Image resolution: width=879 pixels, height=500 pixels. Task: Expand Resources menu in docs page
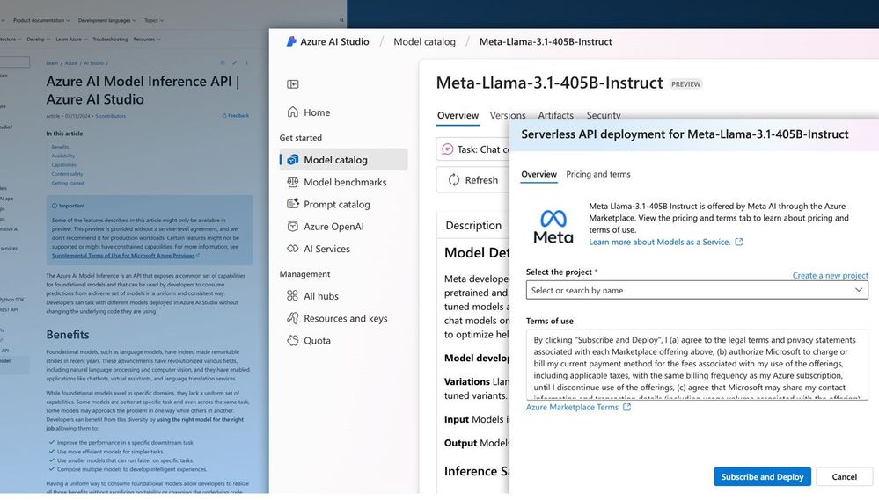click(x=147, y=40)
